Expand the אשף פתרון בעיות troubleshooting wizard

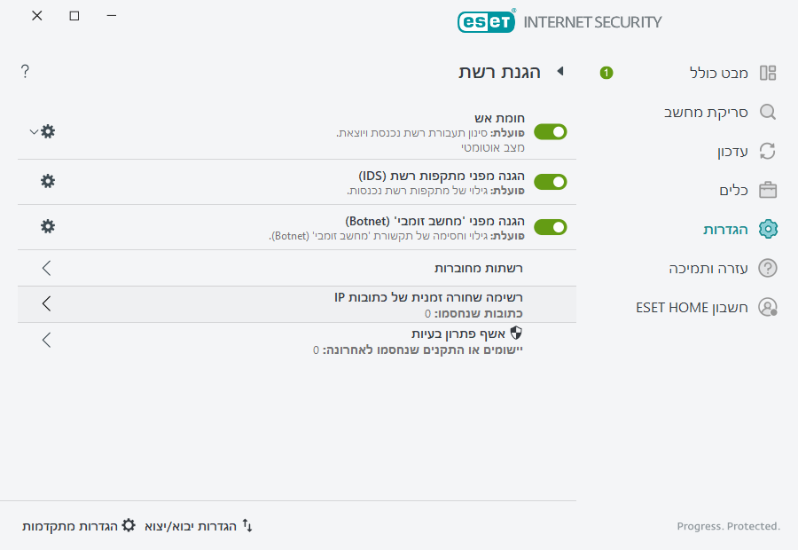45,340
